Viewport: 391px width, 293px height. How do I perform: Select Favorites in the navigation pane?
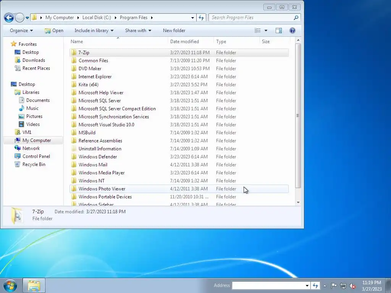point(24,44)
